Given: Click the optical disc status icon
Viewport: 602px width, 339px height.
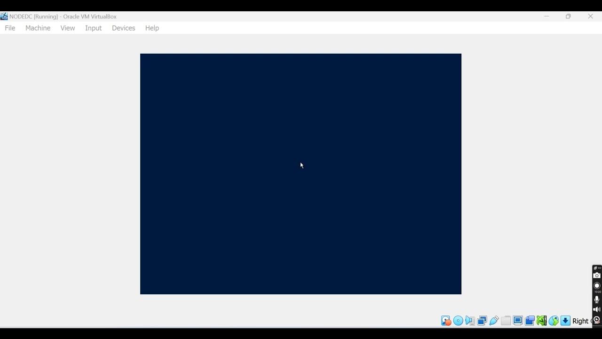Looking at the screenshot, I should [458, 321].
